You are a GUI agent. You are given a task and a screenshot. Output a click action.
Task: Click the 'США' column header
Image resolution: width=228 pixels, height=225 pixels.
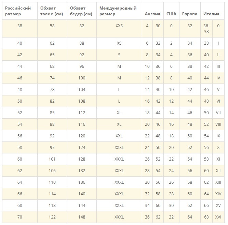[x=171, y=14]
